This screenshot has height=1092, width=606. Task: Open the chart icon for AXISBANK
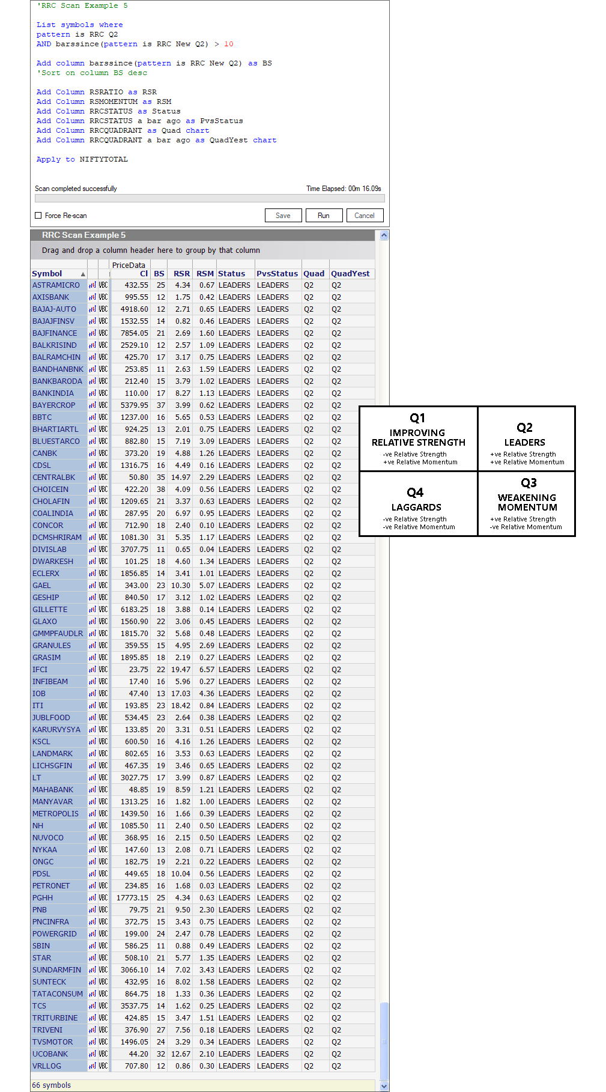(x=92, y=297)
